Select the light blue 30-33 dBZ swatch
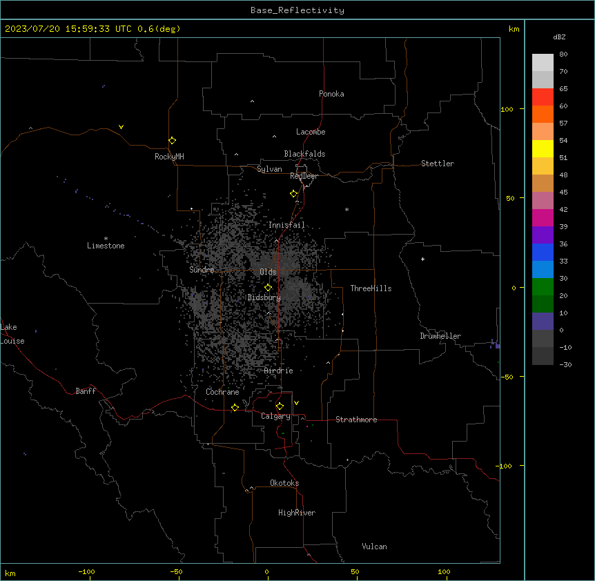Image resolution: width=595 pixels, height=581 pixels. 543,269
